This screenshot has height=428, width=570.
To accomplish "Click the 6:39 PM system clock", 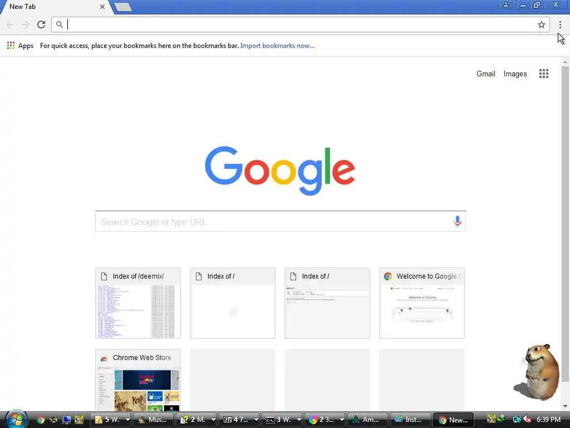I will (548, 419).
